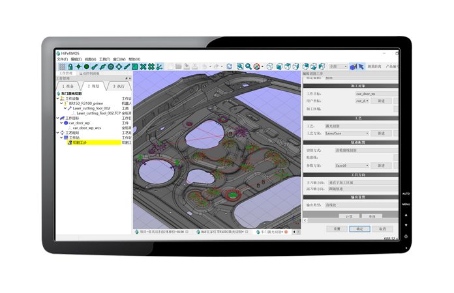Select the crosshair point snap icon
The width and height of the screenshot is (454, 293).
(x=78, y=67)
